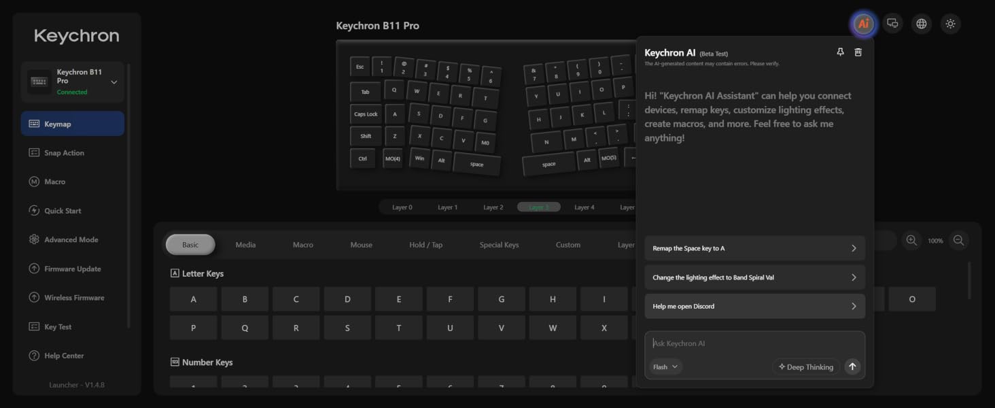Choose 'Help me open Discord' suggestion
Screen dimensions: 995x408
(x=754, y=306)
